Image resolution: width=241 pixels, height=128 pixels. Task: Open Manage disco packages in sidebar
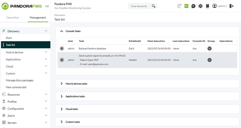pyautogui.click(x=20, y=80)
